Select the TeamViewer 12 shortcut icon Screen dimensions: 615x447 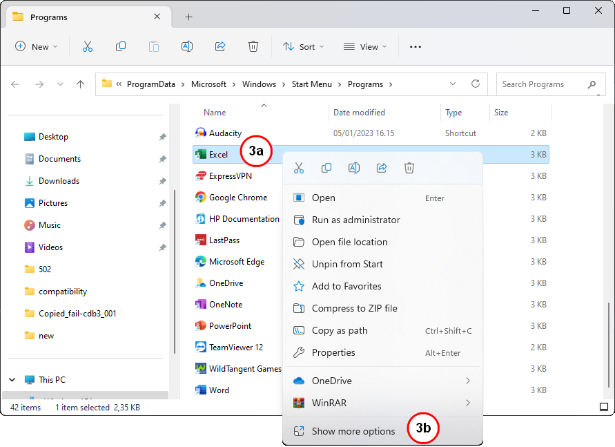tap(200, 347)
